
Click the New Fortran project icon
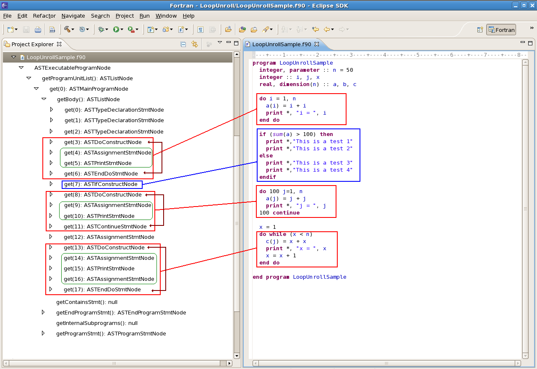coord(150,29)
